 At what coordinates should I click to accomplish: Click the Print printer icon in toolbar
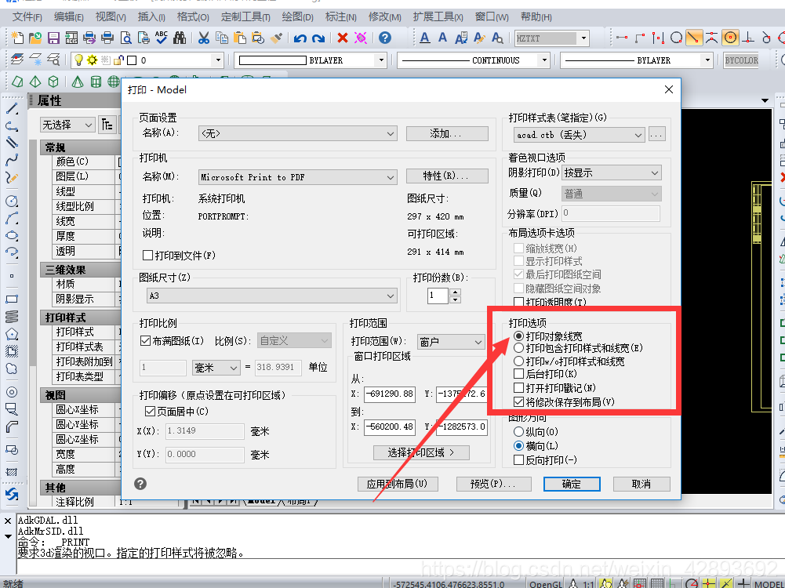coord(107,38)
